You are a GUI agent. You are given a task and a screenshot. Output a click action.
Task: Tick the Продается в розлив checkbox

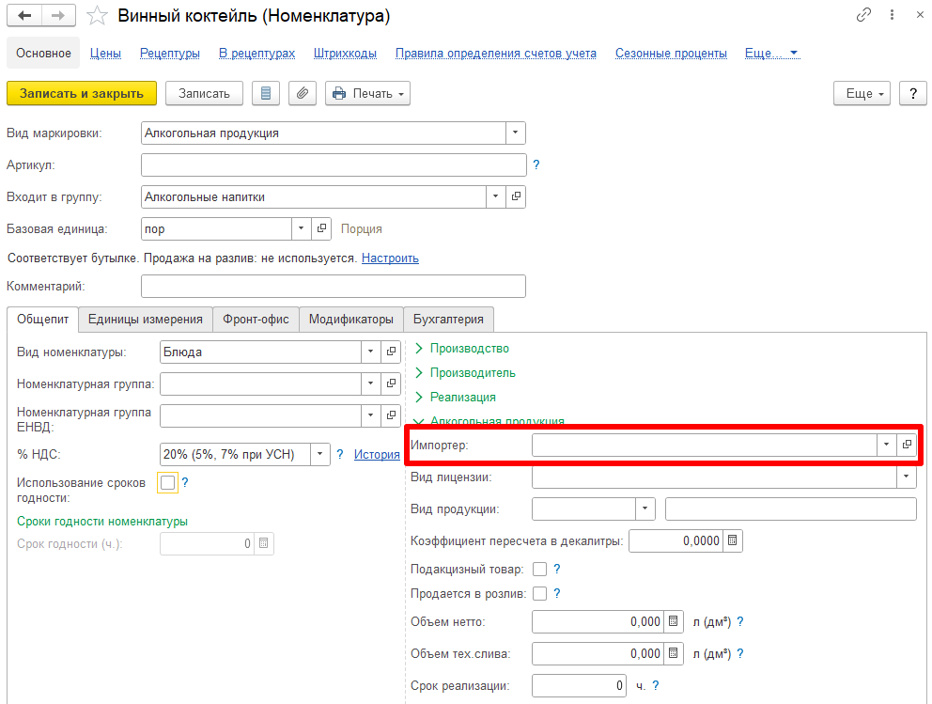pos(539,593)
